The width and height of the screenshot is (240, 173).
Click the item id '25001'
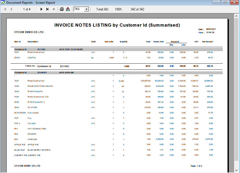click(x=17, y=58)
